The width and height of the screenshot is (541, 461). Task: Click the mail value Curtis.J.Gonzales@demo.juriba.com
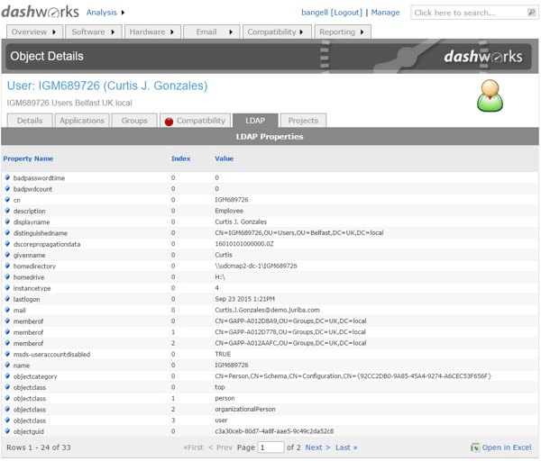267,310
